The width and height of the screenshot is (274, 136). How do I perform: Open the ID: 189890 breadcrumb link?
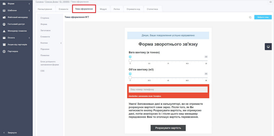pos(64,2)
